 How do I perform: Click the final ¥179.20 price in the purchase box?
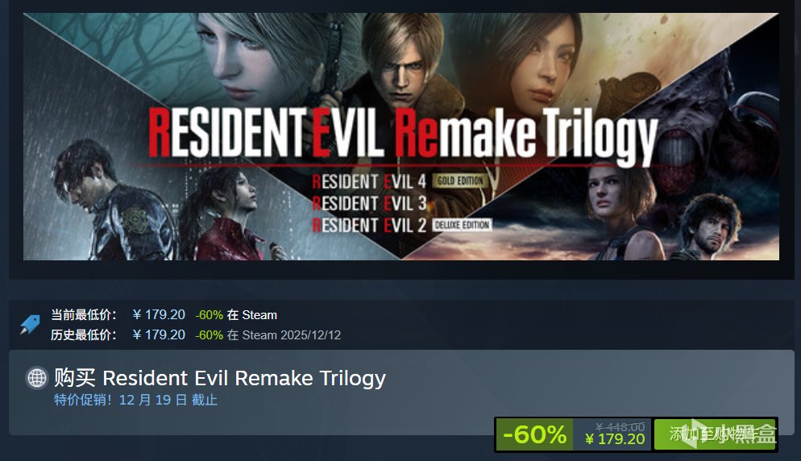point(615,439)
